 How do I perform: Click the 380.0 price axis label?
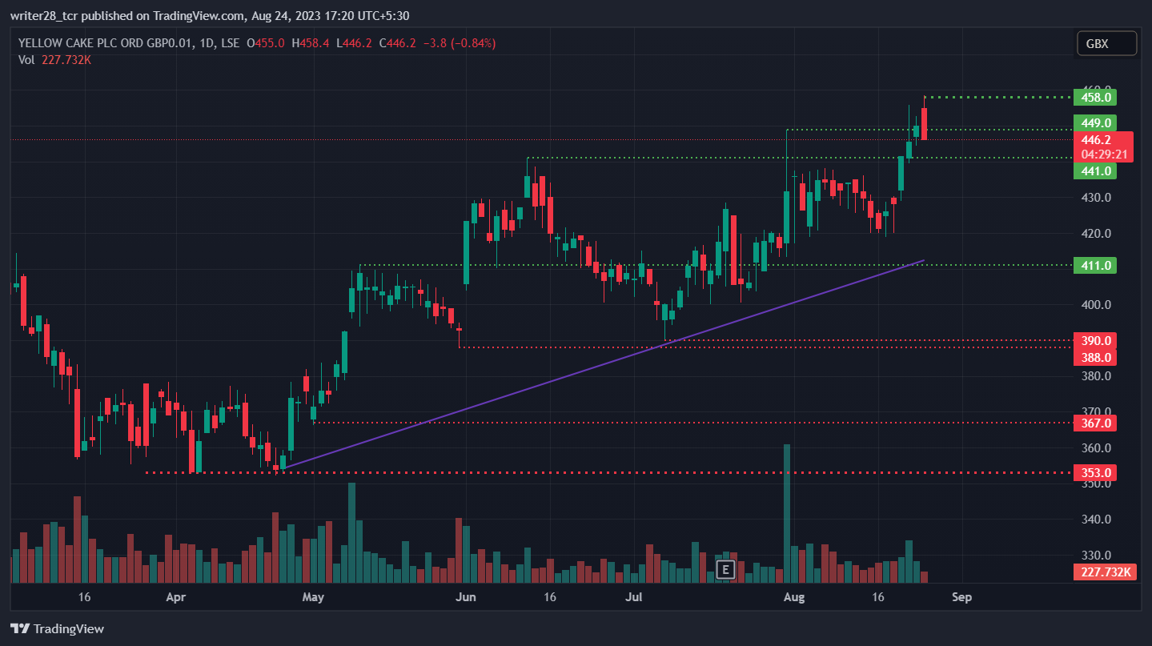click(1096, 376)
